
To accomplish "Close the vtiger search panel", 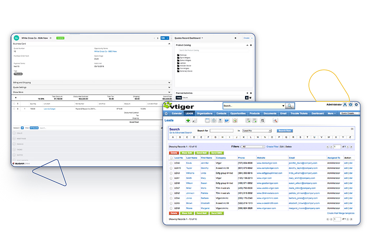I will (352, 129).
